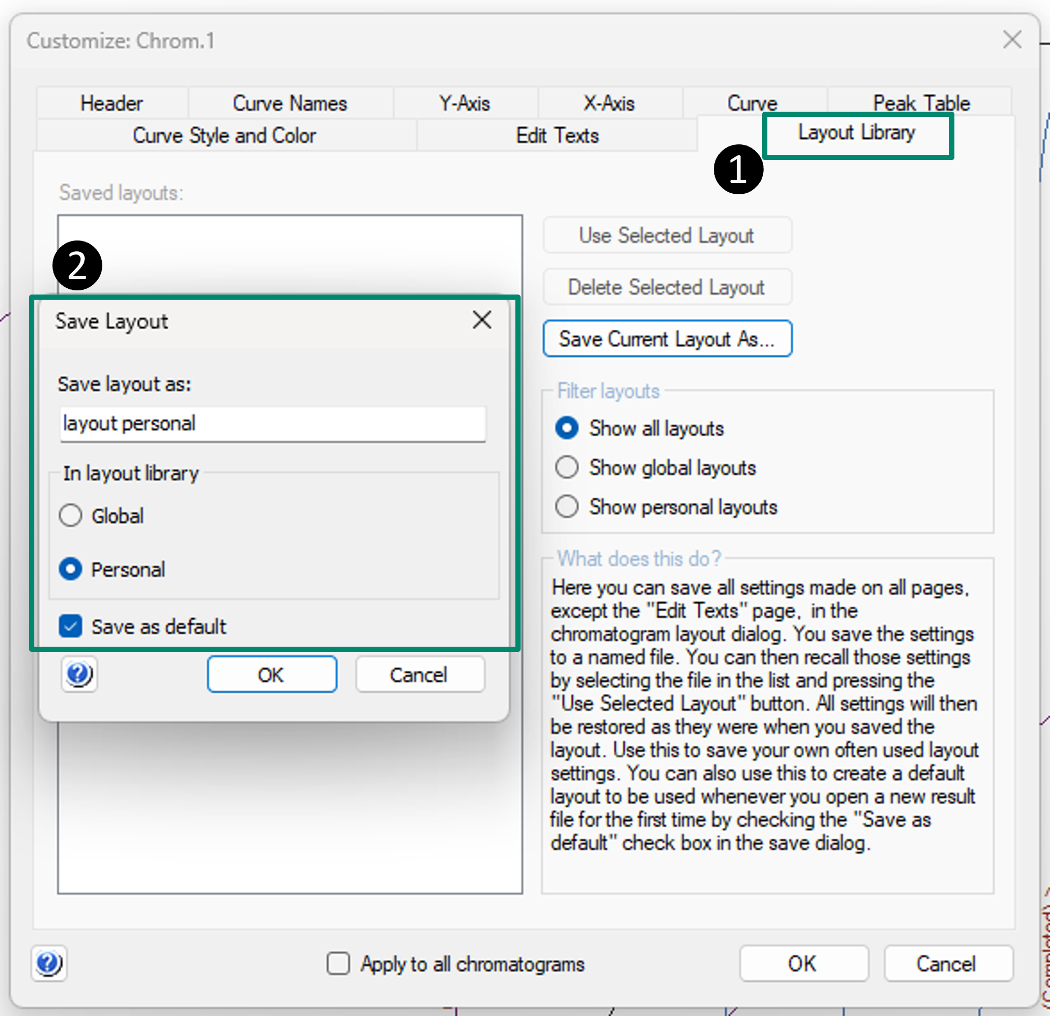Click the layout name text field
The height and width of the screenshot is (1016, 1050).
click(x=272, y=423)
